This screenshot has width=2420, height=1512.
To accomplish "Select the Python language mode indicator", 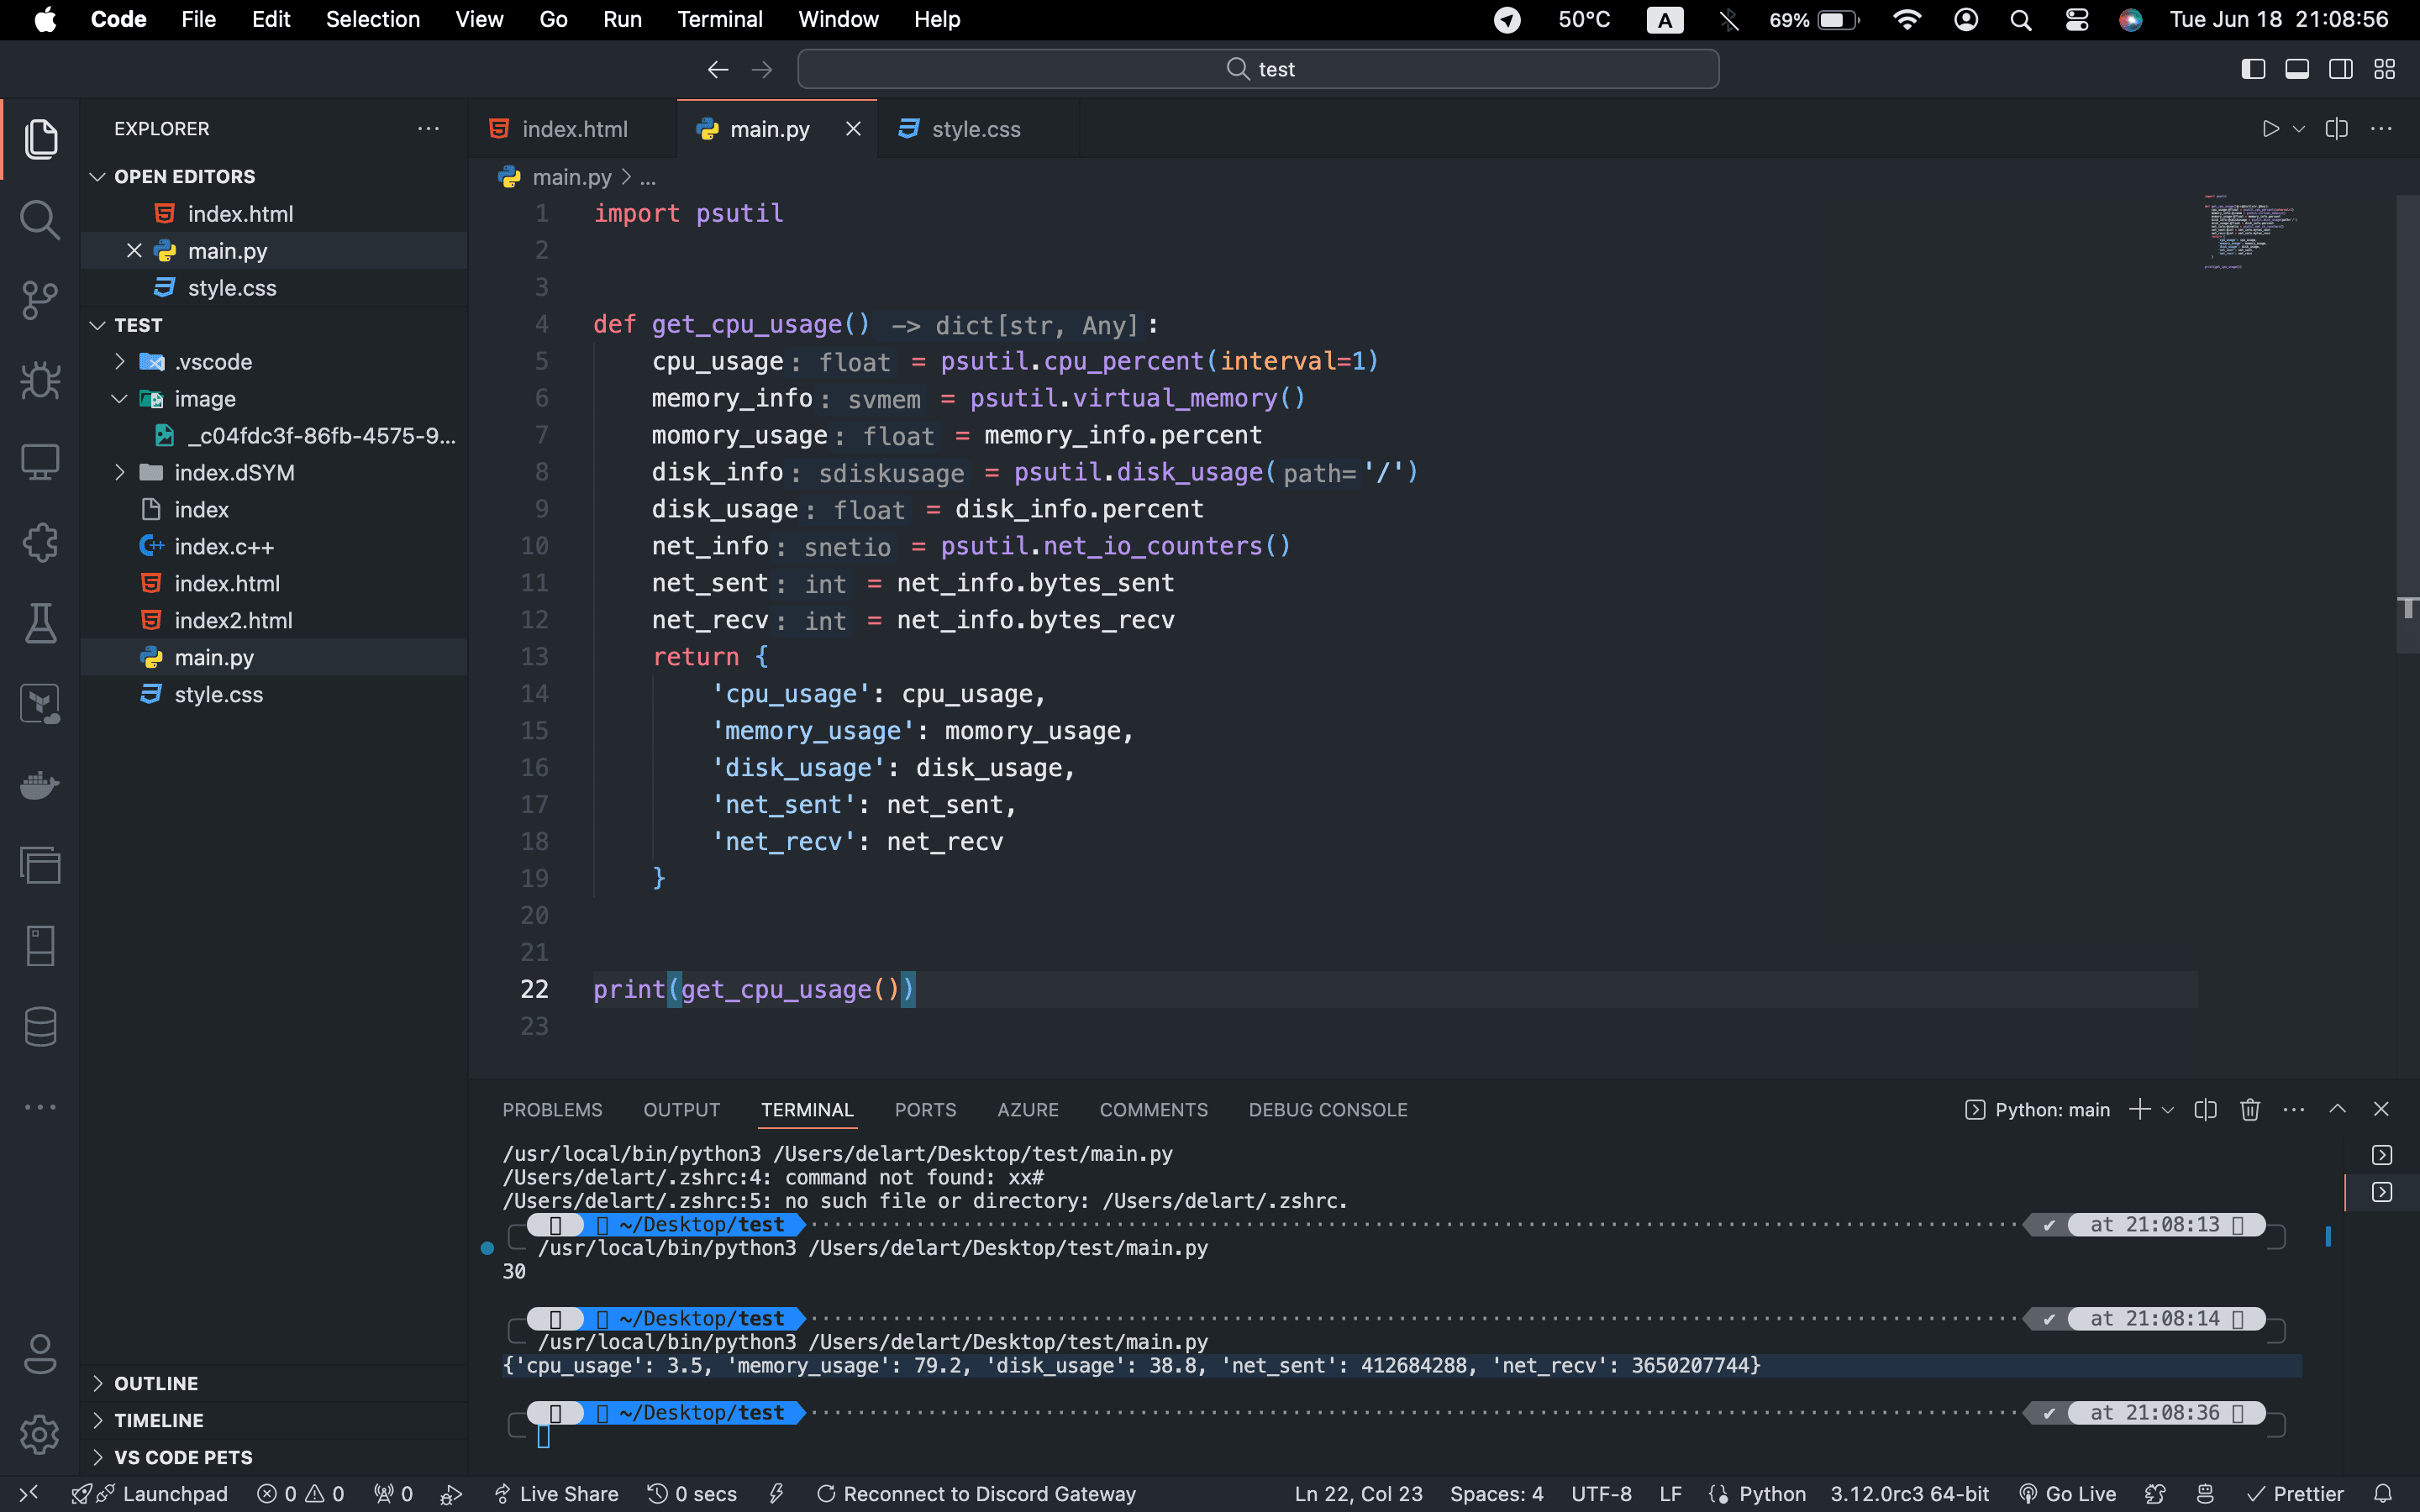I will tap(1772, 1493).
